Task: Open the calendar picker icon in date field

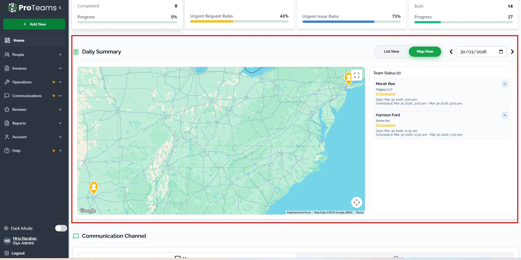Action: (x=501, y=52)
